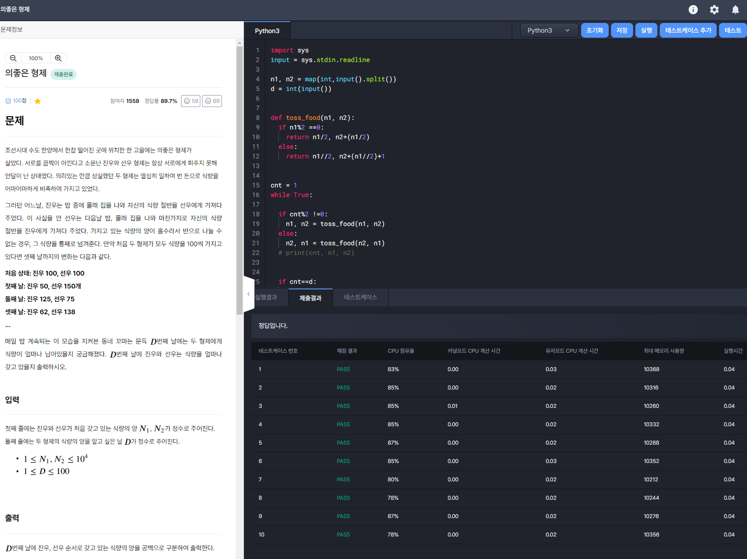Screen dimensions: 747x559
Task: Click 테스트케이스 추가 button
Action: coord(688,30)
